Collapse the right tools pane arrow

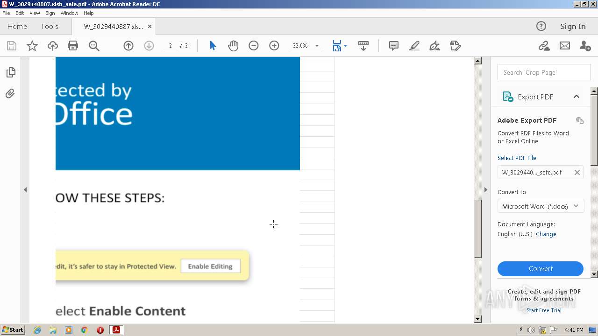click(485, 189)
